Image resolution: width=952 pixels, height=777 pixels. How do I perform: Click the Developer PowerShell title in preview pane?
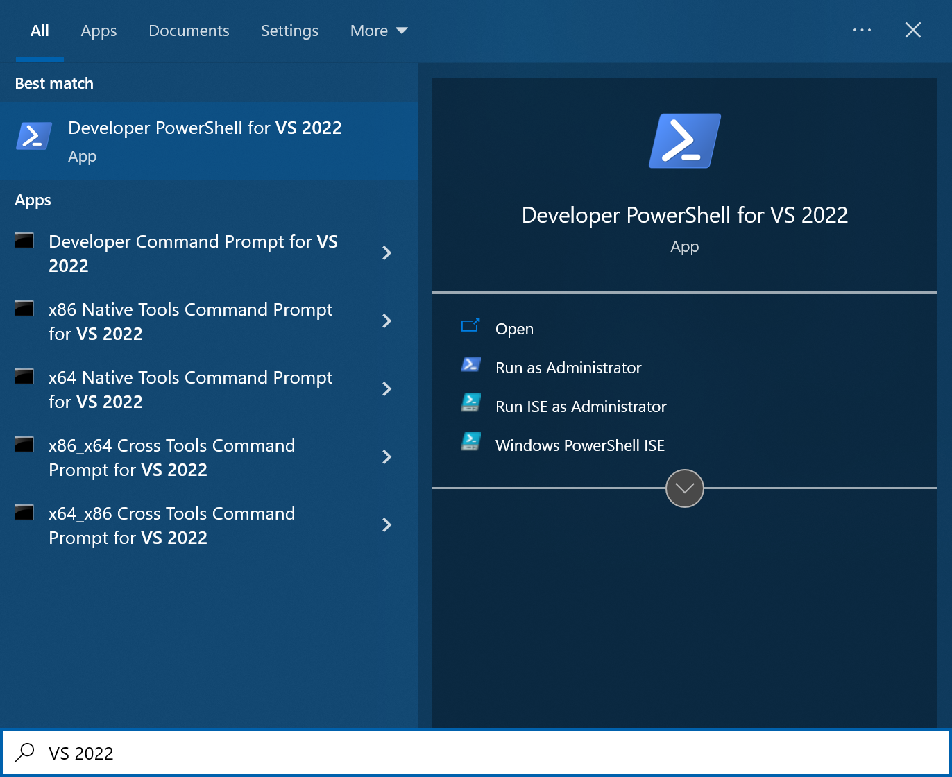coord(685,215)
